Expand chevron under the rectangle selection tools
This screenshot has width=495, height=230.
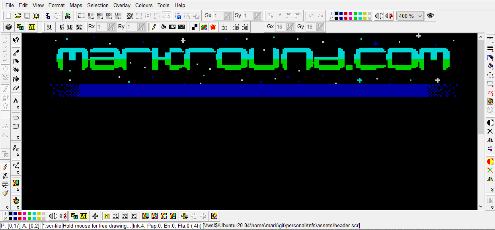[18, 137]
